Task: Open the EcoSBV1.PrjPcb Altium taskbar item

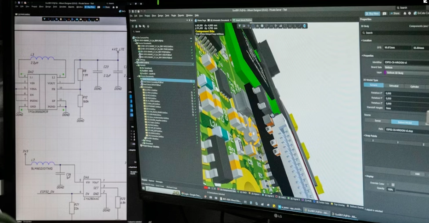Action: click(318, 211)
